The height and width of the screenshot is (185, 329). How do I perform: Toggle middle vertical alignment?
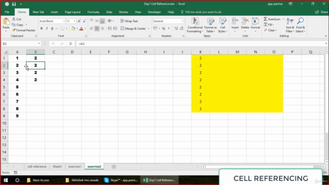tap(97, 21)
